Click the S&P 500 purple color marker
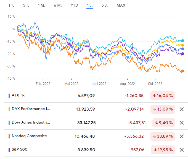The height and width of the screenshot is (159, 188). (9, 150)
